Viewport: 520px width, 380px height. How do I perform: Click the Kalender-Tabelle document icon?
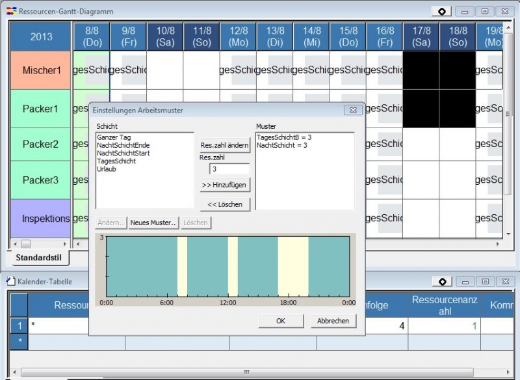point(10,281)
